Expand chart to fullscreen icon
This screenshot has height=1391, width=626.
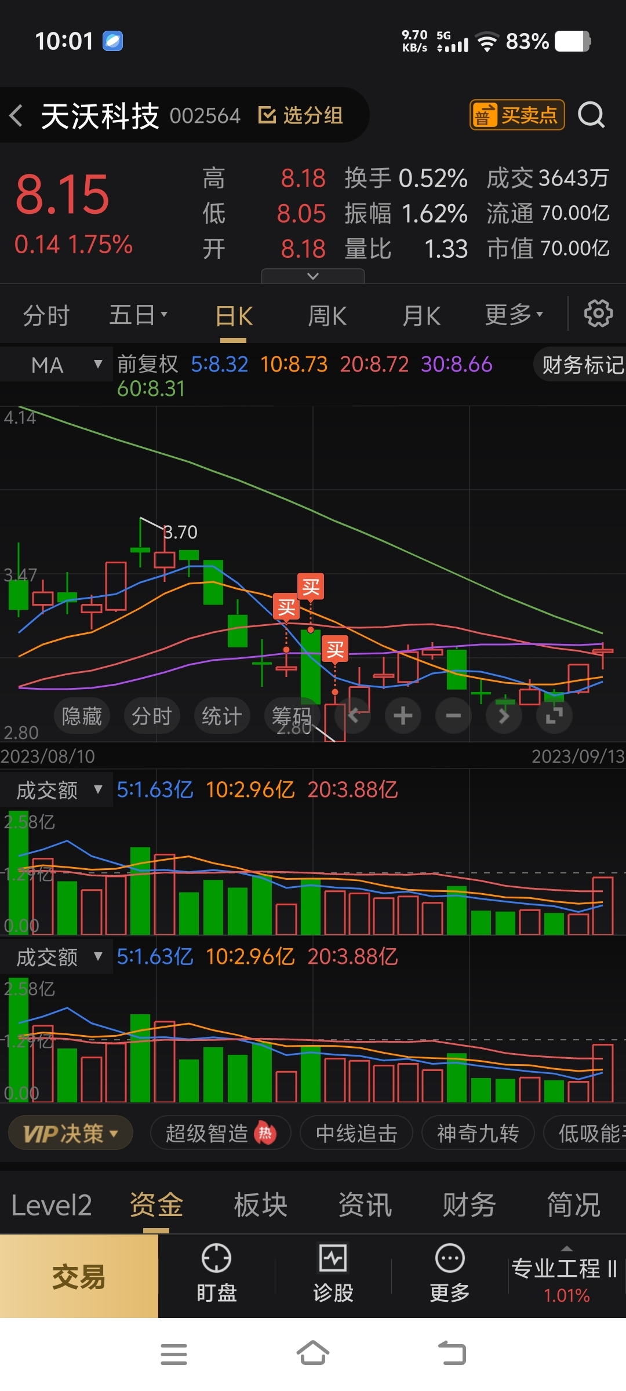point(554,716)
